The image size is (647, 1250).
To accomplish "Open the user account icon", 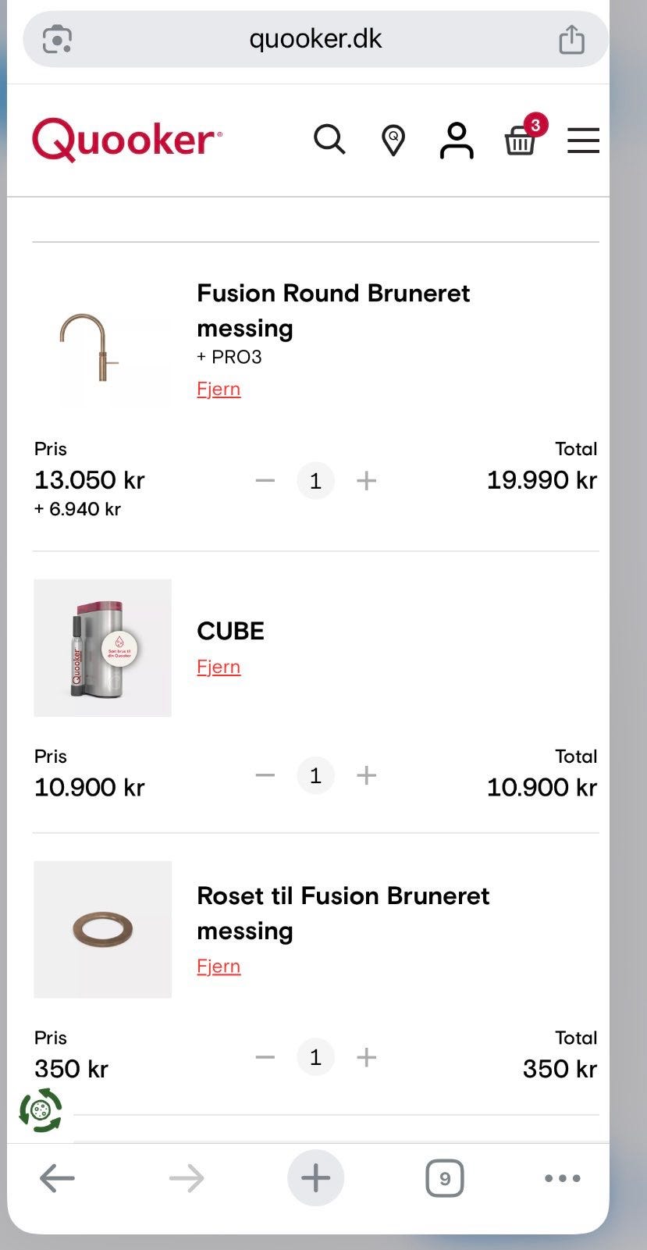I will tap(457, 141).
